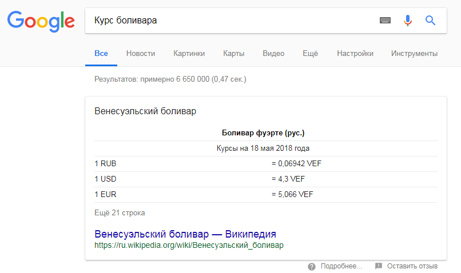
Task: Click the Венесуэльский боливар heading
Action: 145,111
